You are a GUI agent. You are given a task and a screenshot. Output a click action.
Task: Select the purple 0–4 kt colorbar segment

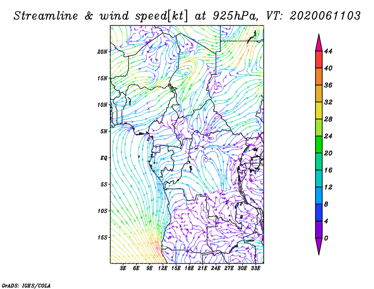319,230
